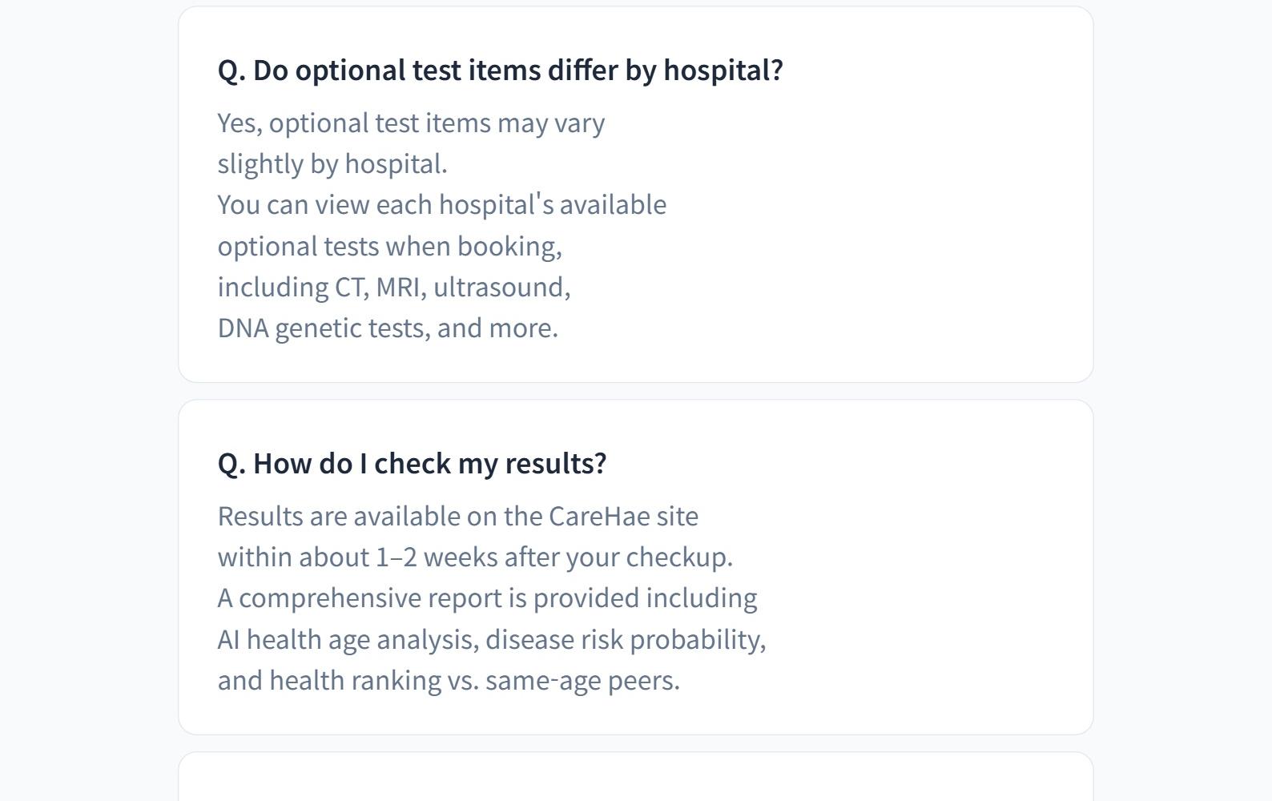Click the line "DNA genetic tests, and more."

[x=388, y=328]
